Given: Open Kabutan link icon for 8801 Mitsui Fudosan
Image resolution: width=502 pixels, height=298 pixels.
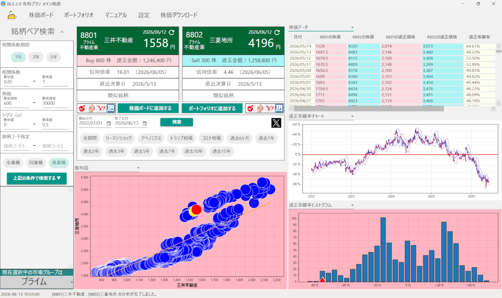Looking at the screenshot, I should tap(82, 108).
